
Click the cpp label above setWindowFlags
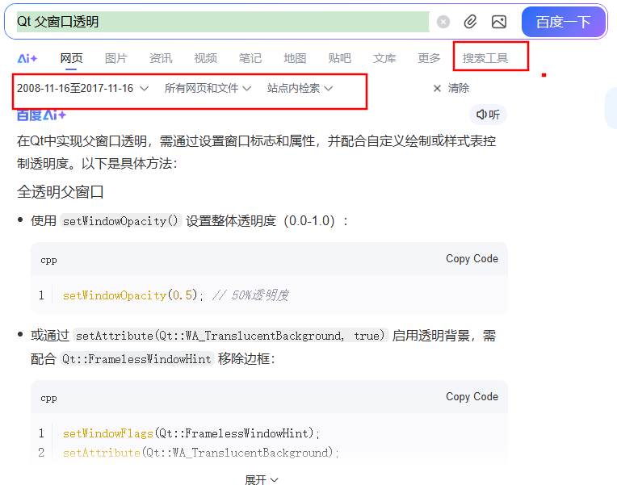pos(48,398)
